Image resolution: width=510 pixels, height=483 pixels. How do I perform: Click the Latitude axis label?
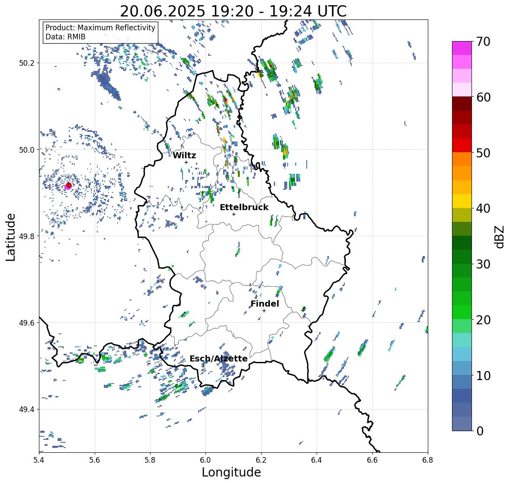point(11,237)
